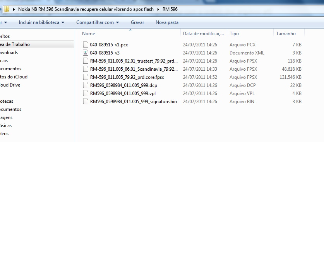Click the Documento XML type cell

pos(247,53)
